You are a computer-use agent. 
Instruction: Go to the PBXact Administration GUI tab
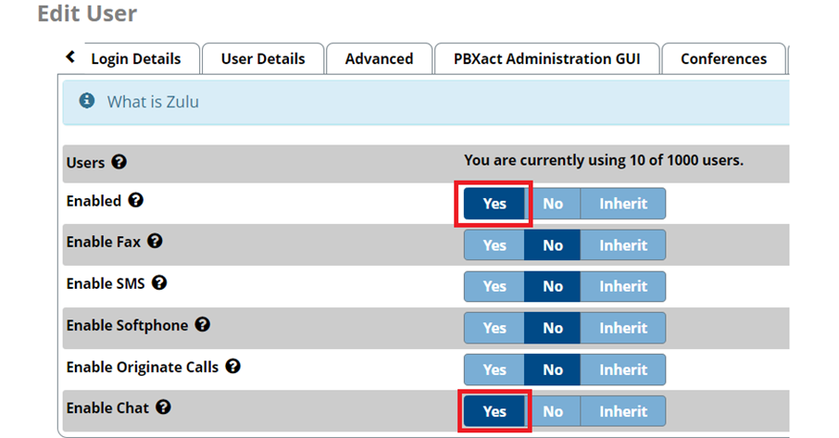(545, 58)
